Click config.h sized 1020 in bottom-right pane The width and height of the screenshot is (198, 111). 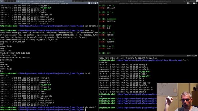pos(143,65)
